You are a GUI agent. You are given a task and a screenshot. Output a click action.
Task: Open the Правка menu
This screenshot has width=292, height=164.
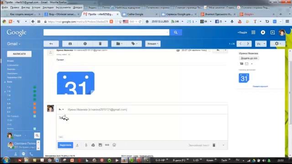[x=15, y=7]
